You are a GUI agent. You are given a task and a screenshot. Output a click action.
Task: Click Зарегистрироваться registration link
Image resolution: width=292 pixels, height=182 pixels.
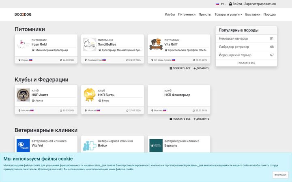260,4
